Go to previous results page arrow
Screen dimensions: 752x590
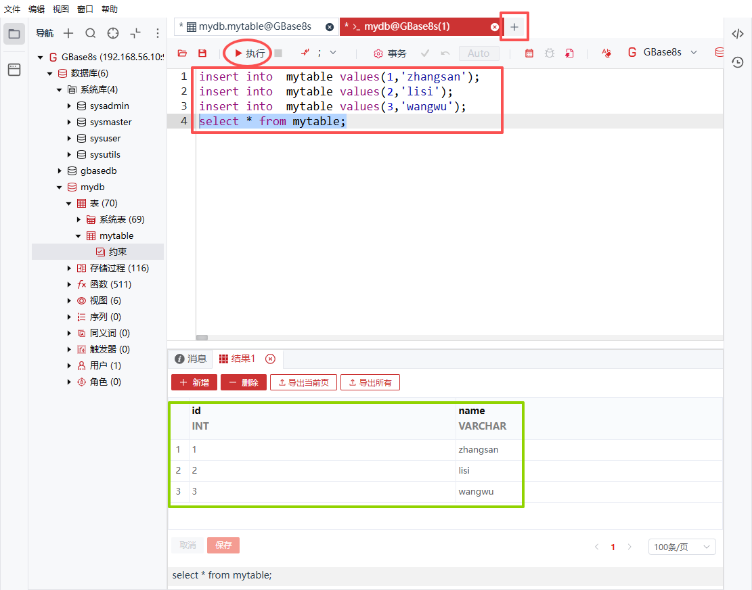pyautogui.click(x=596, y=547)
